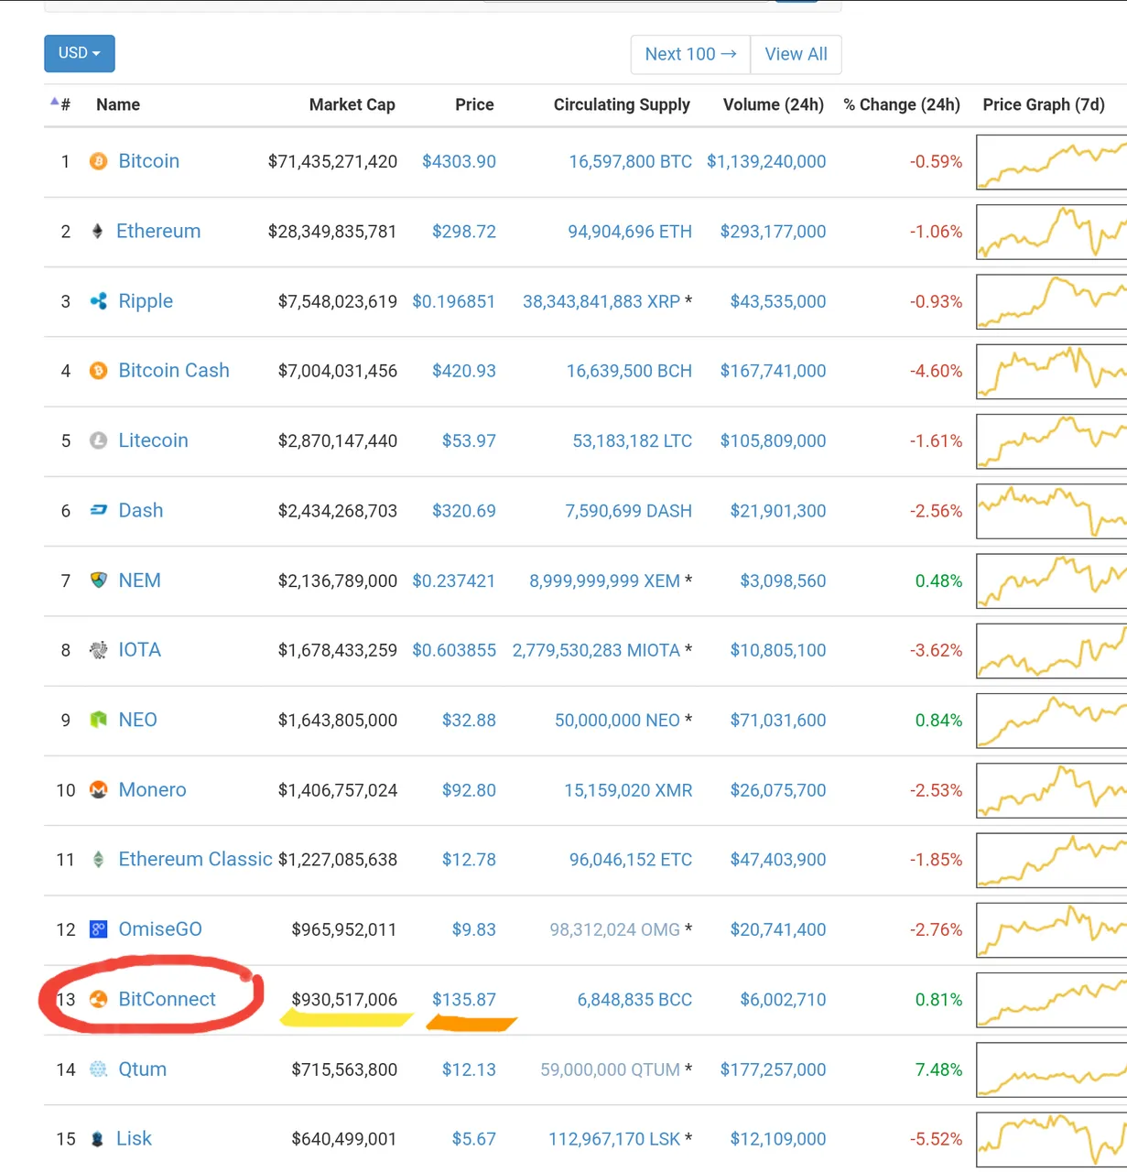Open Bitcoin 7d price graph

tap(1051, 162)
